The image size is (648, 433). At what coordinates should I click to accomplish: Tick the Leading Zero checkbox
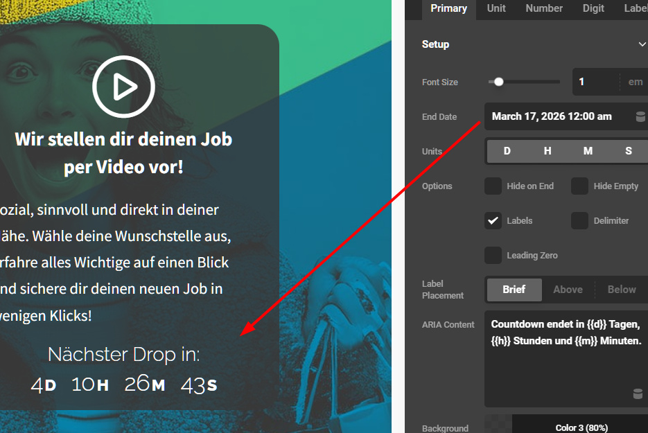point(493,256)
